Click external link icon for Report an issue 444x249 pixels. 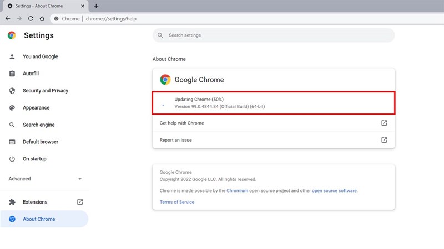pos(384,140)
